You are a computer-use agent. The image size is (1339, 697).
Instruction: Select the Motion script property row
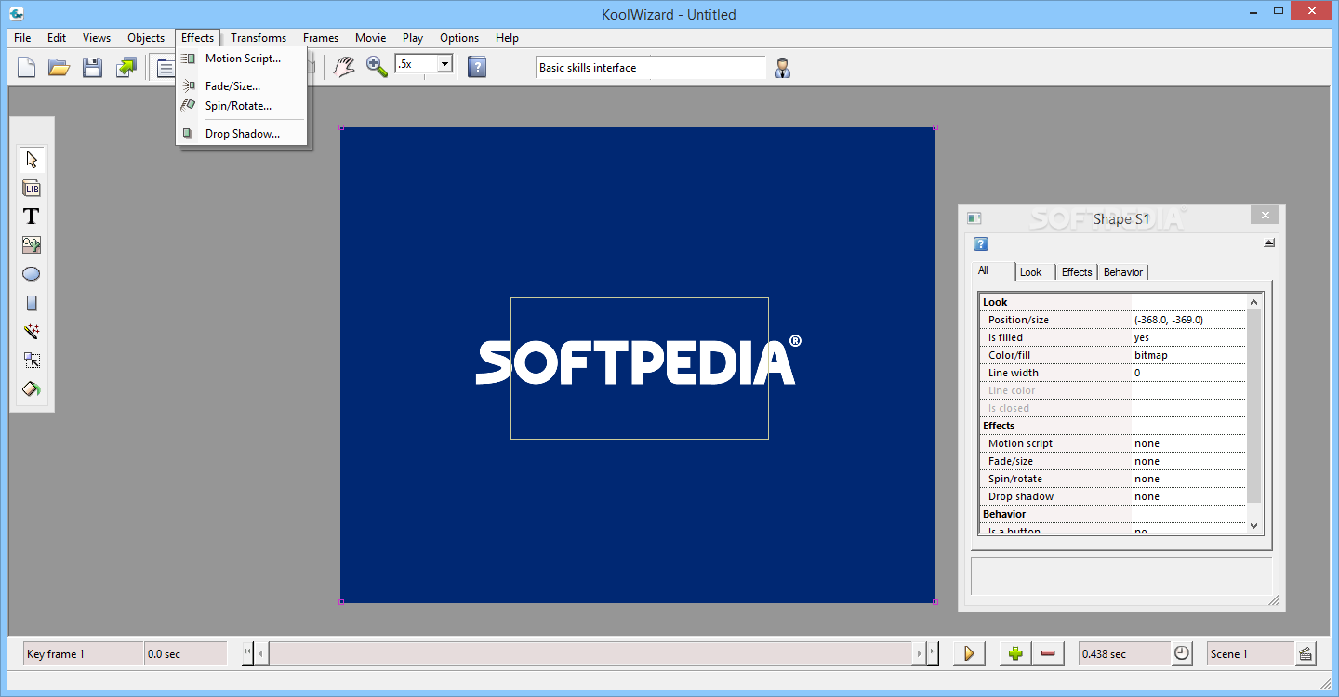click(x=1112, y=443)
